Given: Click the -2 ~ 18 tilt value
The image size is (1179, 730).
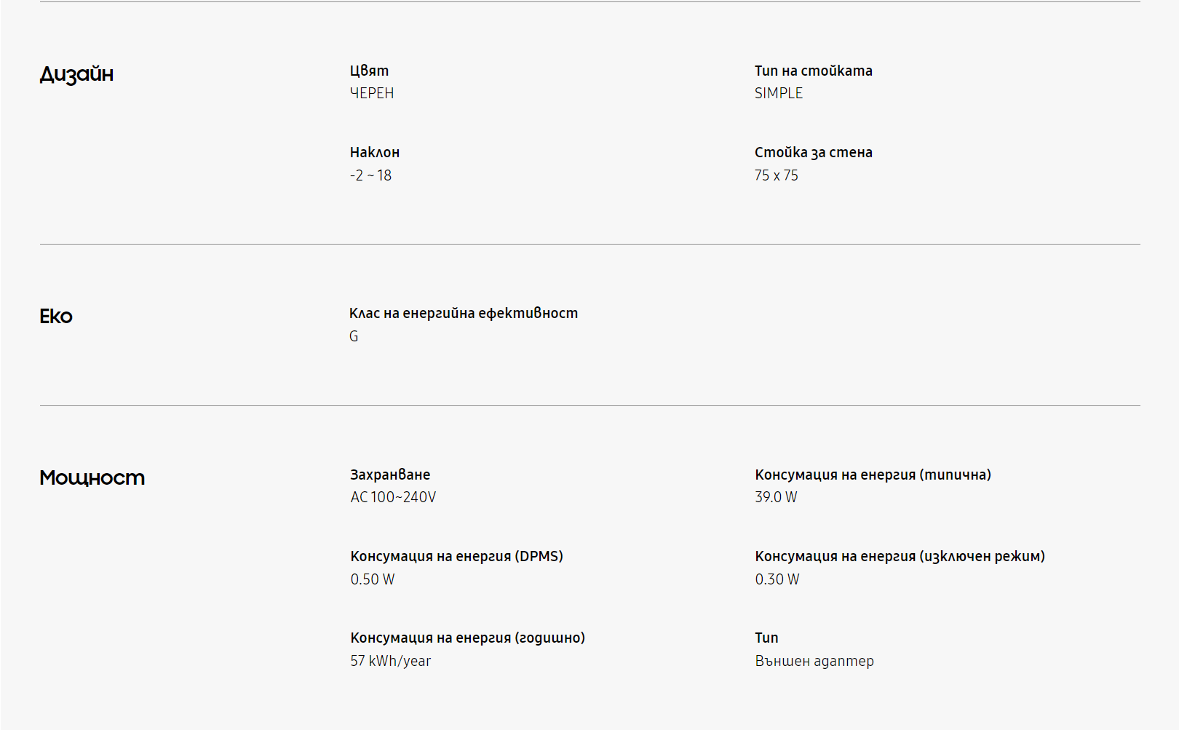Looking at the screenshot, I should [371, 175].
